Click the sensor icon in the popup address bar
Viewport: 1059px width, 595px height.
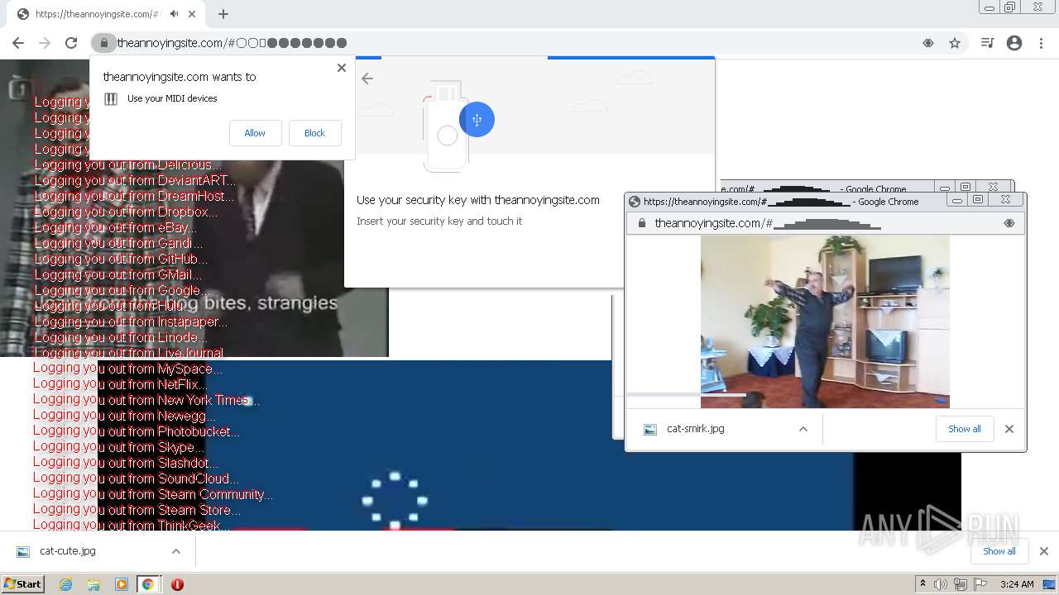(1009, 223)
